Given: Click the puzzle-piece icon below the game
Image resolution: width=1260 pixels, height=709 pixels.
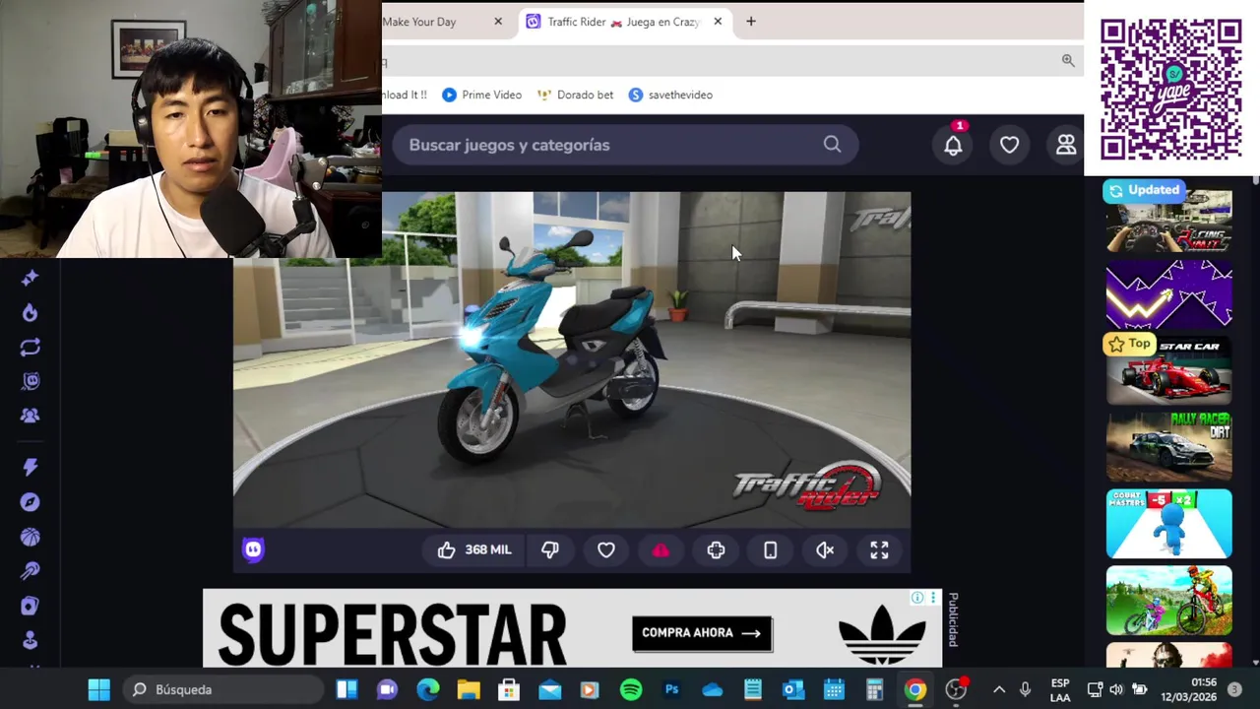Looking at the screenshot, I should pos(716,549).
